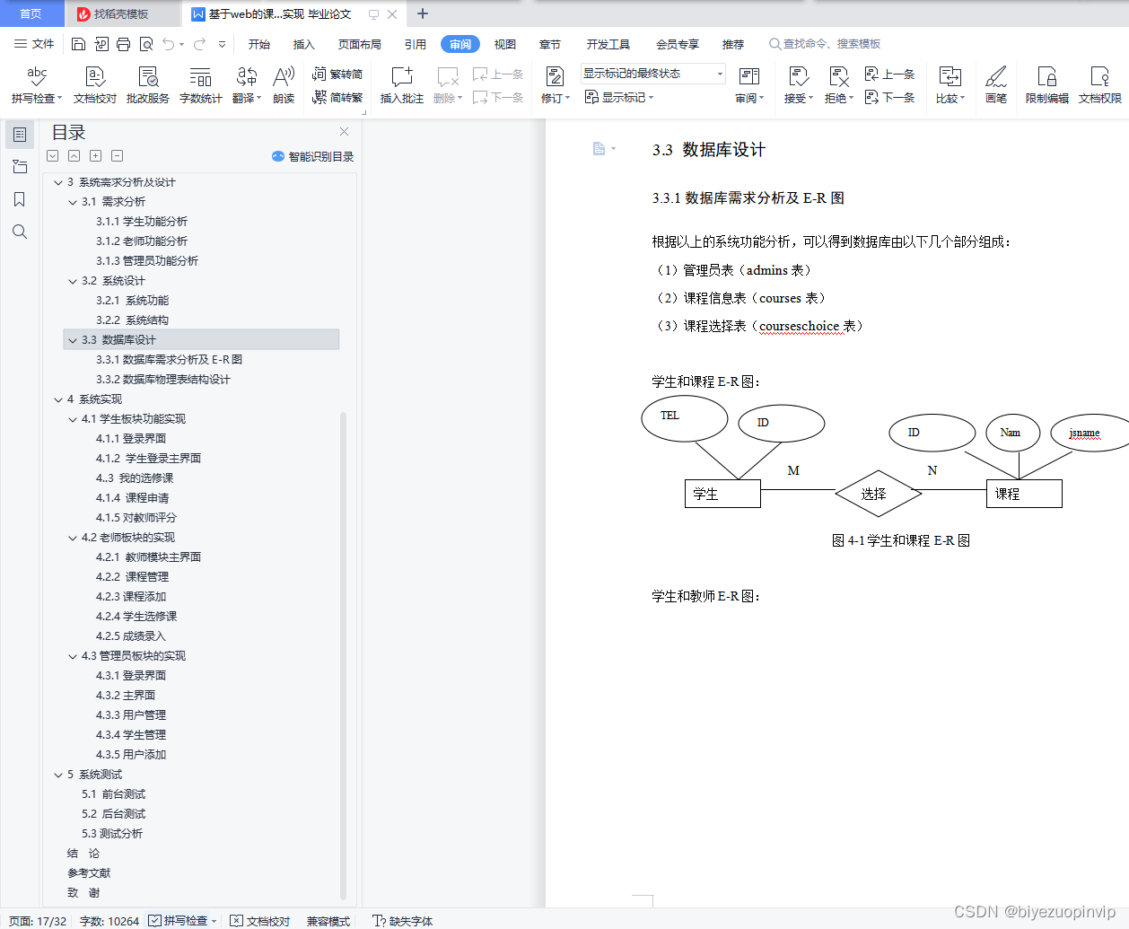Open the 翻译 translation tool

click(245, 85)
